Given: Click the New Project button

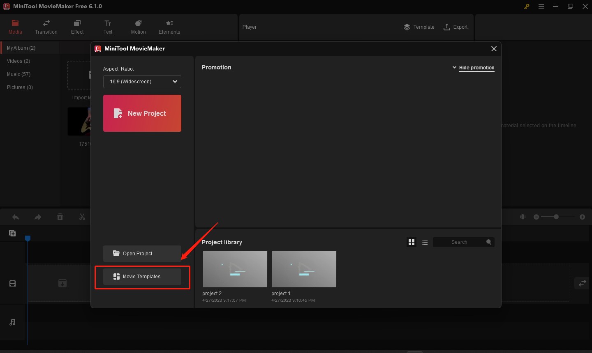Looking at the screenshot, I should 142,113.
